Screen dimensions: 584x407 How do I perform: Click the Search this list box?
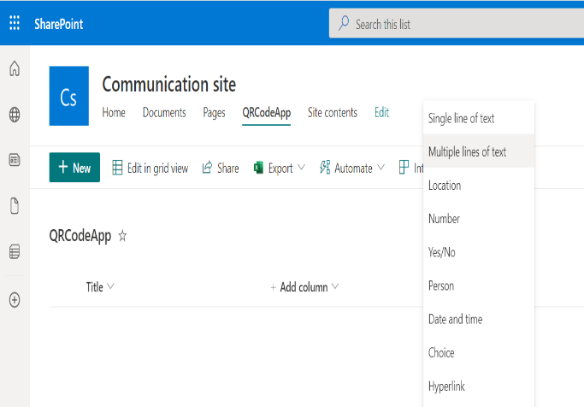[457, 24]
